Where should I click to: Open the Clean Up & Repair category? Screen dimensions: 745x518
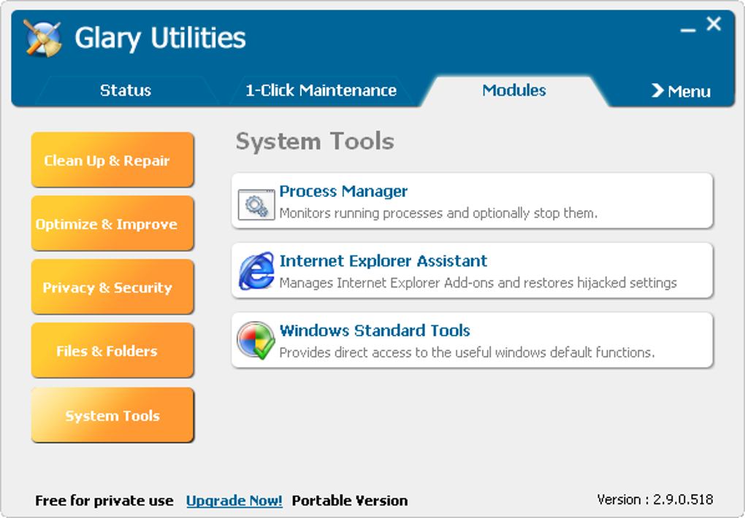(112, 161)
